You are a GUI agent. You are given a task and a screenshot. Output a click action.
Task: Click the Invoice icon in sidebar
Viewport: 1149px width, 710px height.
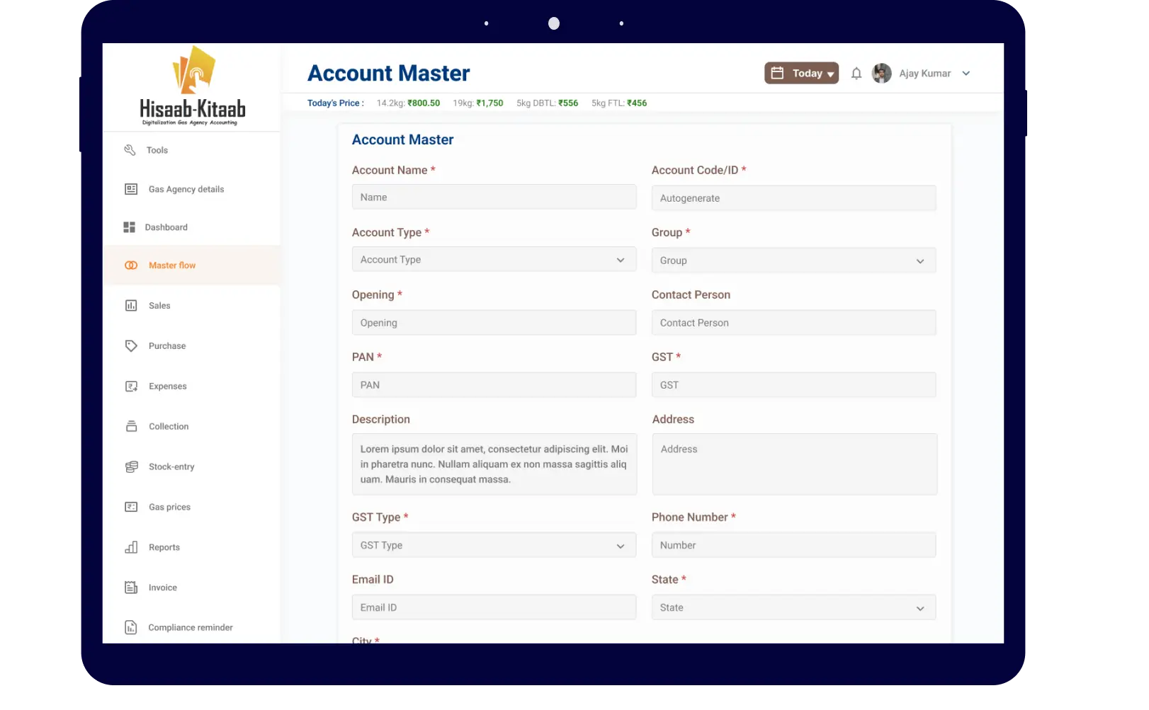click(x=131, y=588)
